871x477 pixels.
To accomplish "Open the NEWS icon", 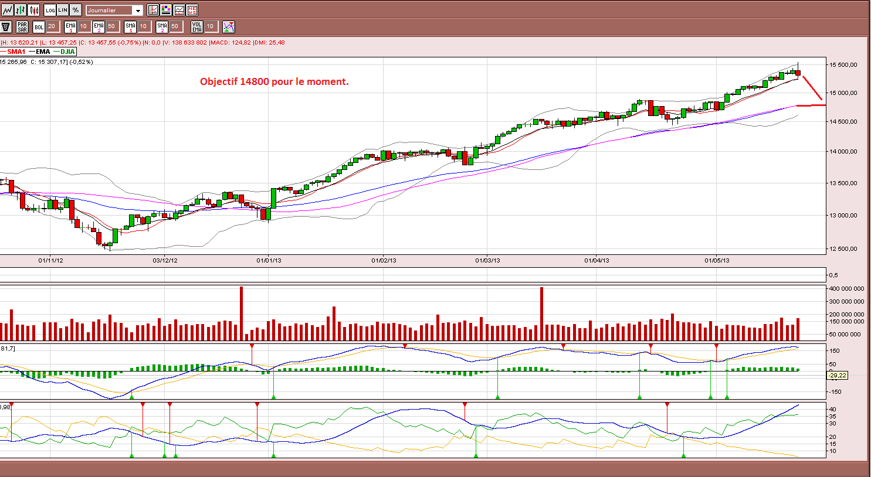I will tap(192, 10).
